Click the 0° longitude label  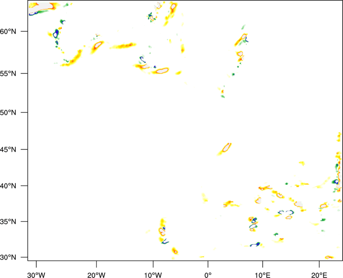point(208,275)
